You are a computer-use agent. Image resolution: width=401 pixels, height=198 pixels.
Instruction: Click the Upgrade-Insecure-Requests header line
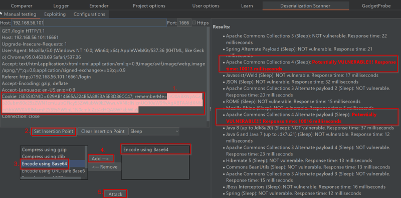pos(34,44)
